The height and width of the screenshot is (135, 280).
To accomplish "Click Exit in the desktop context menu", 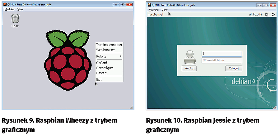I will [x=99, y=79].
